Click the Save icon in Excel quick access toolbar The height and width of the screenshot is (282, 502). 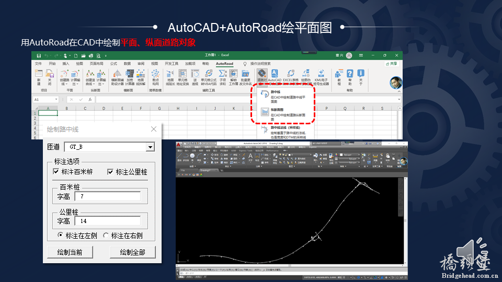pyautogui.click(x=39, y=56)
